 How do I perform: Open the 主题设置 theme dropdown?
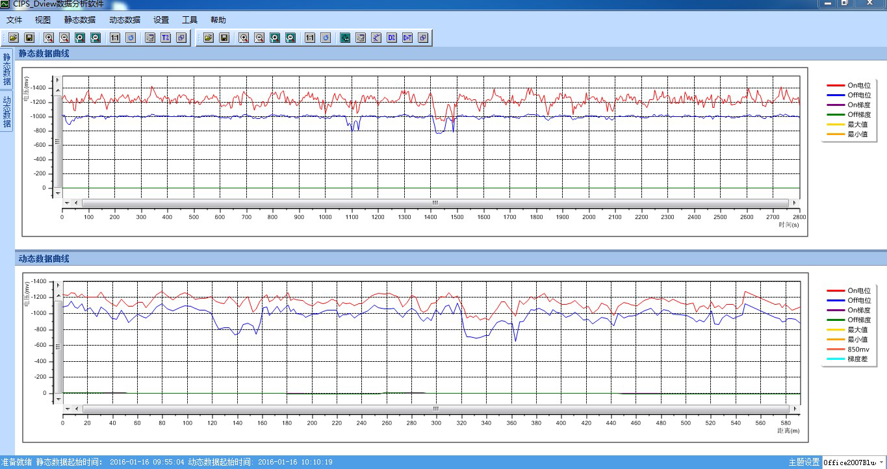point(854,462)
